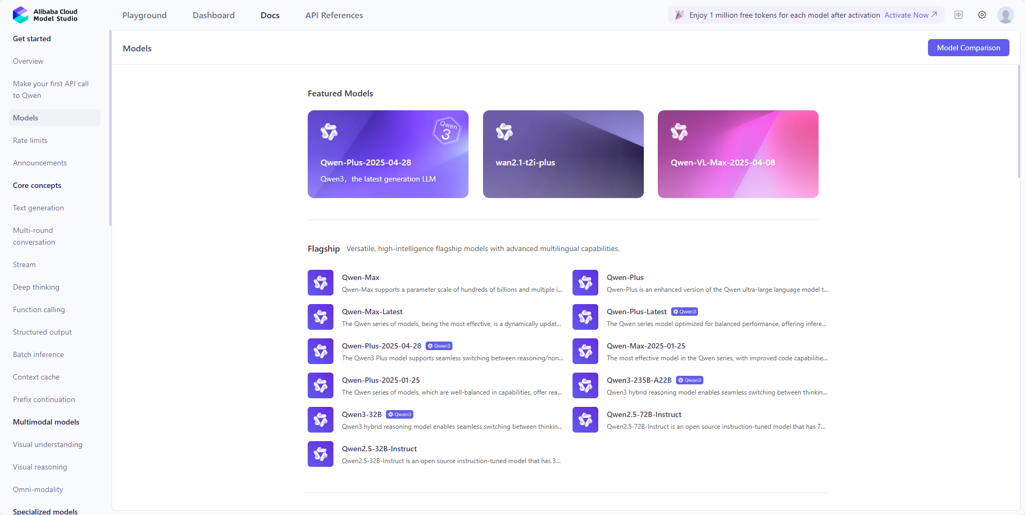Click the Qwen-Max-2025-01-25 model icon
The height and width of the screenshot is (515, 1025).
point(585,351)
